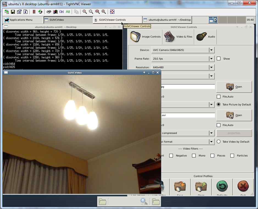Expand the avi format dropdown
This screenshot has height=209, width=258.
[188, 142]
